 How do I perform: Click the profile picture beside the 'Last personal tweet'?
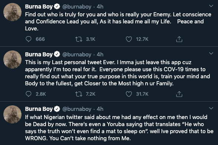[x=12, y=59]
